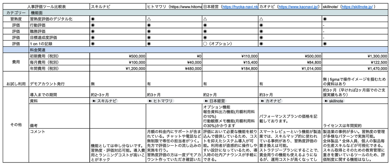
Task: Click the ¥15,400 monthly cost cell
Action: (230, 62)
